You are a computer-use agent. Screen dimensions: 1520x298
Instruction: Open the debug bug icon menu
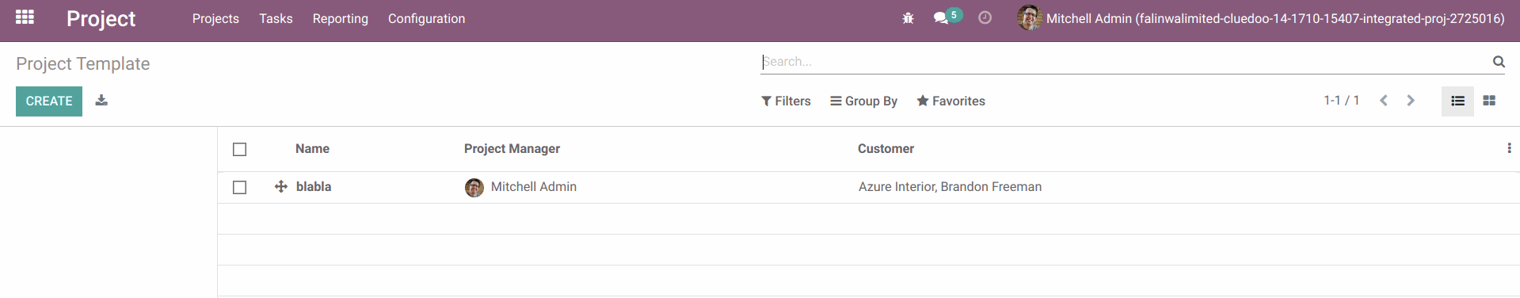pos(908,17)
